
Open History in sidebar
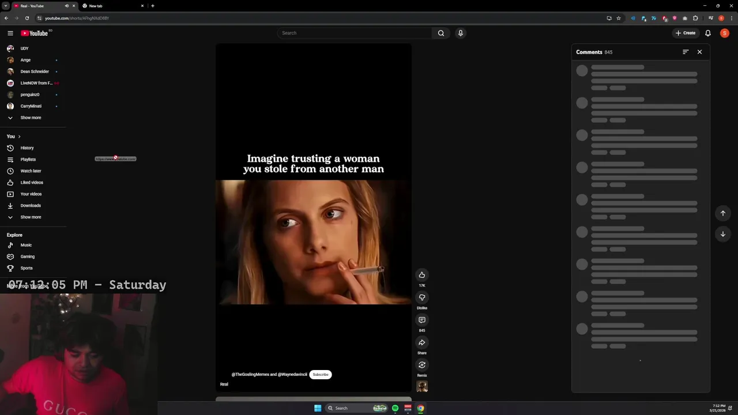[27, 148]
